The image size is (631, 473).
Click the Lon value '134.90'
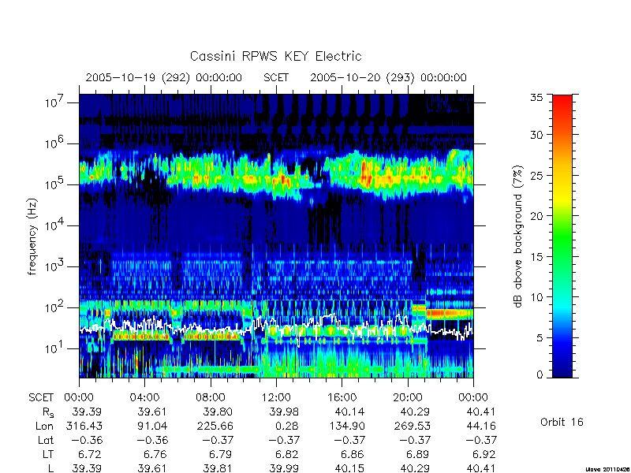coord(347,426)
